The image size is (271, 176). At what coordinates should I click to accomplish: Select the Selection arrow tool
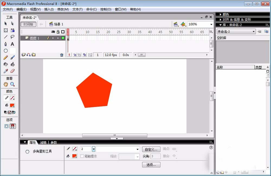[x=5, y=23]
